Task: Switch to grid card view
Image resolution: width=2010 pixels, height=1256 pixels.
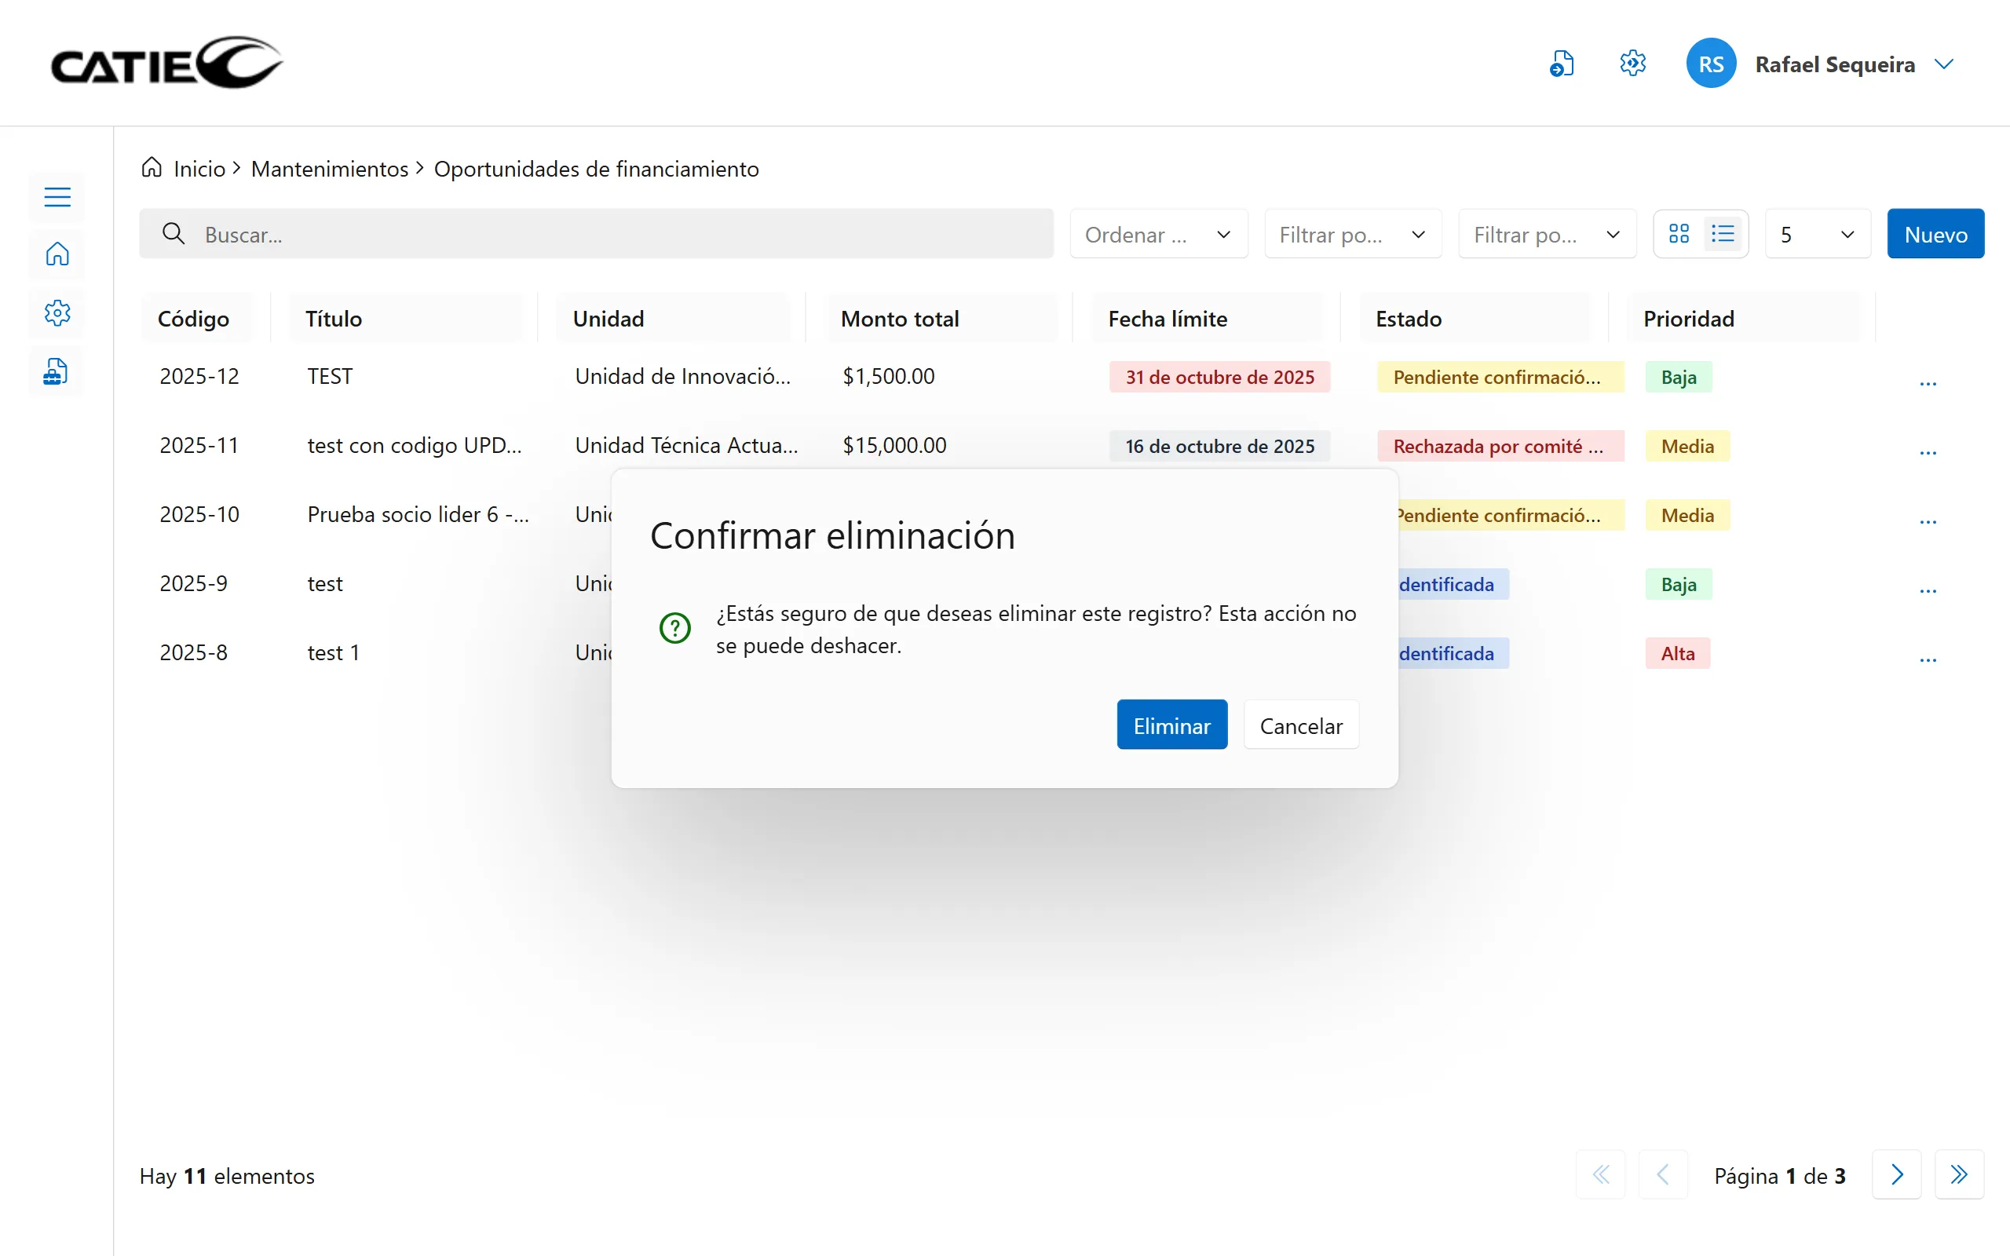Action: pos(1679,234)
